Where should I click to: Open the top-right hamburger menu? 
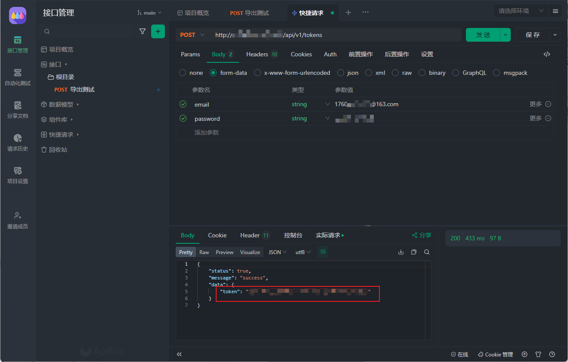(x=556, y=11)
